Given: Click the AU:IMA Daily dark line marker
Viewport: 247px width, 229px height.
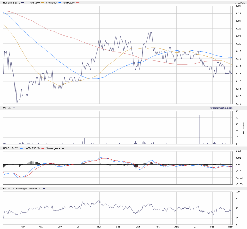Looking at the screenshot, I should [x=23, y=3].
